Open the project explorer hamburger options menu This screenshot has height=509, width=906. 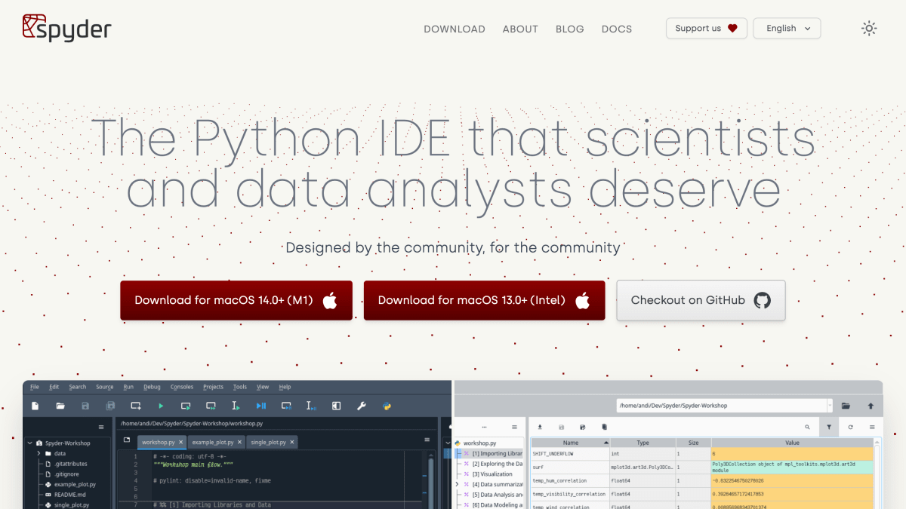[101, 427]
